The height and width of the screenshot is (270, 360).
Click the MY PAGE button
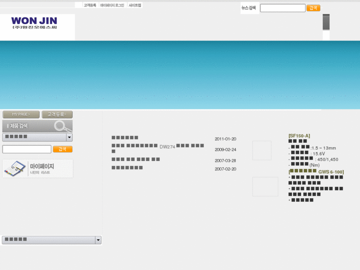[x=21, y=114]
